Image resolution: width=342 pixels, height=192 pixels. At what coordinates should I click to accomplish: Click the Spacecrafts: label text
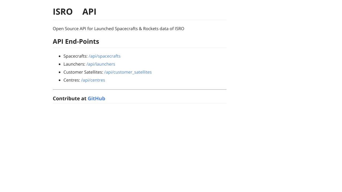76,56
